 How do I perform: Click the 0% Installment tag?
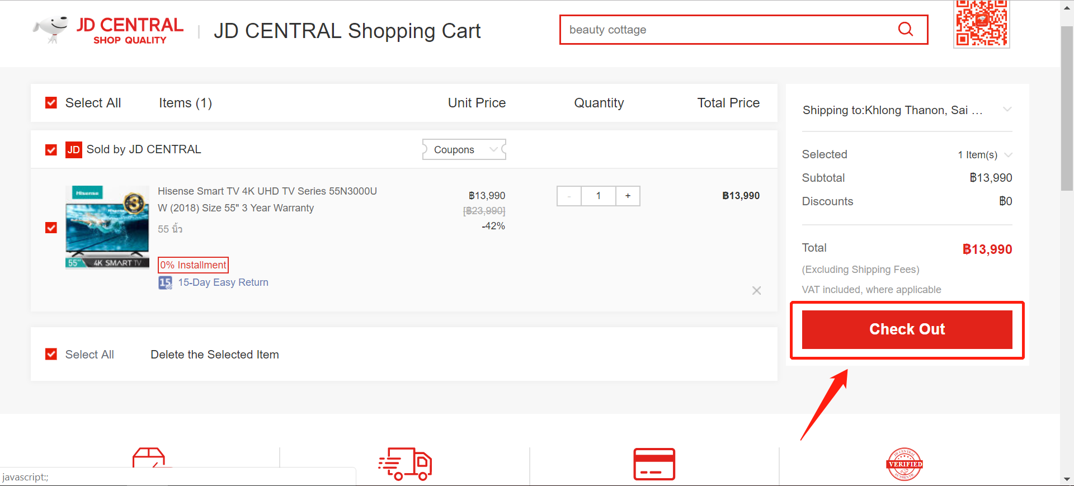[194, 265]
